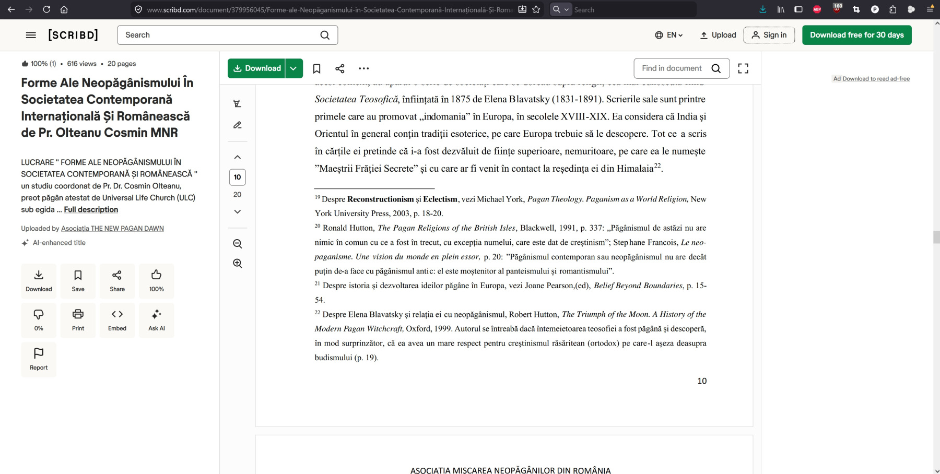
Task: Expand the Download options dropdown arrow
Action: tap(294, 68)
